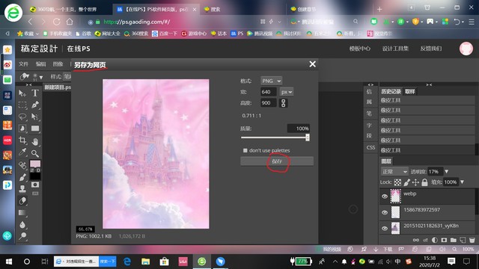Toggle lock all padlock icon
This screenshot has height=269, width=479.
pyautogui.click(x=424, y=182)
